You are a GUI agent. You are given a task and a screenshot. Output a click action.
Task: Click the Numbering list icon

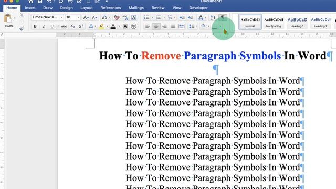pos(159,17)
